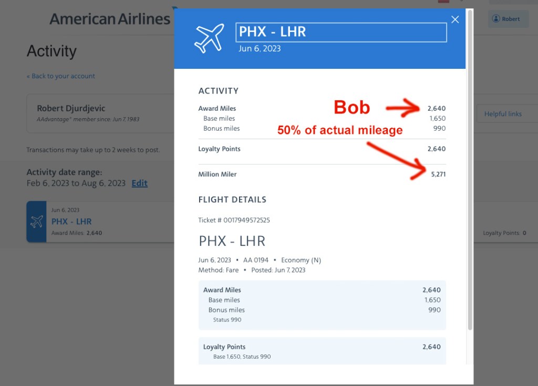Edit the activity date range

tap(139, 183)
